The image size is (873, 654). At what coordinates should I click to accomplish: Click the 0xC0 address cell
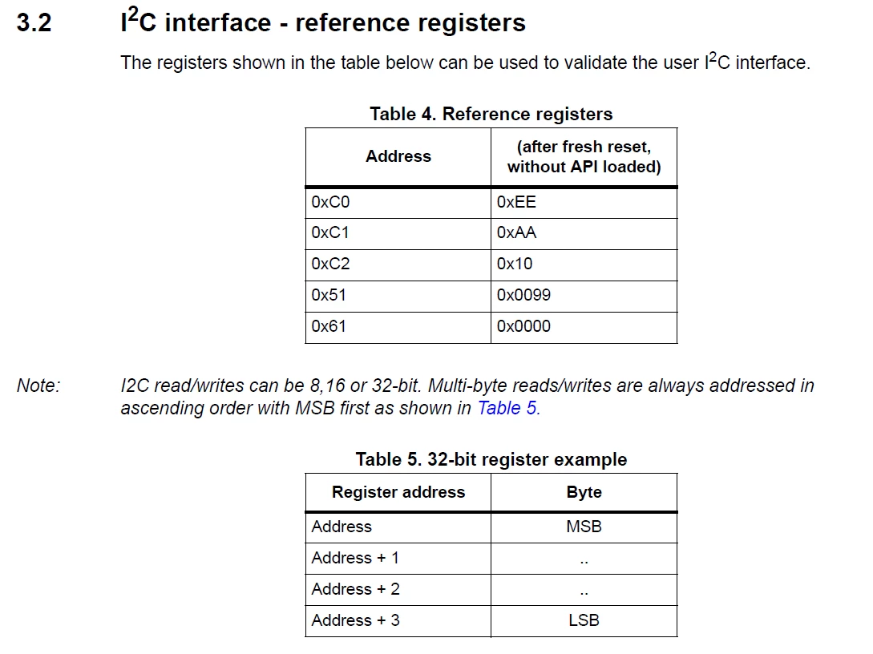398,203
